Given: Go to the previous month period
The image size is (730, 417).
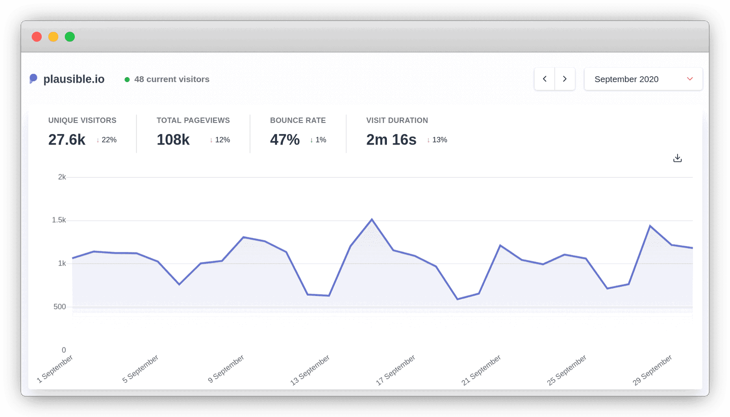Looking at the screenshot, I should click(544, 79).
